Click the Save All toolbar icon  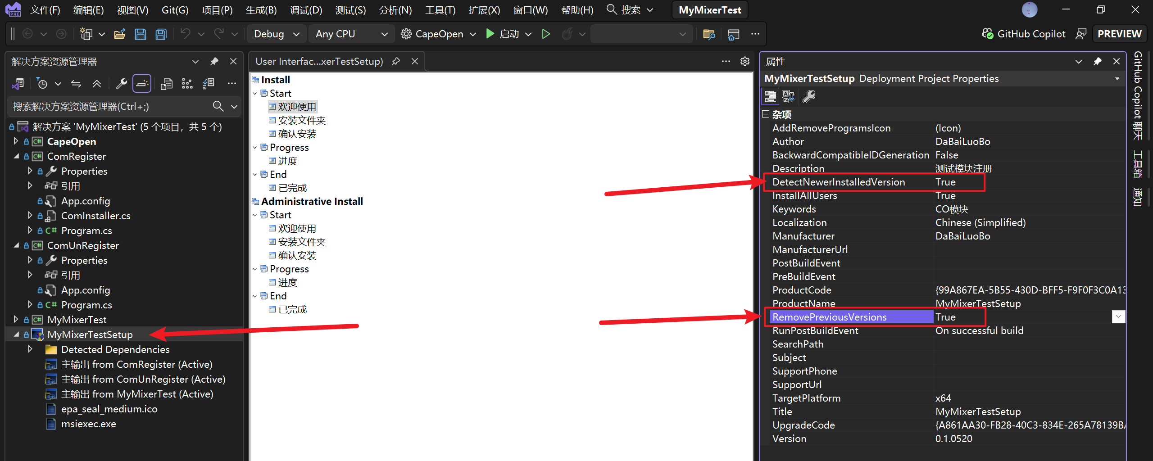coord(161,34)
